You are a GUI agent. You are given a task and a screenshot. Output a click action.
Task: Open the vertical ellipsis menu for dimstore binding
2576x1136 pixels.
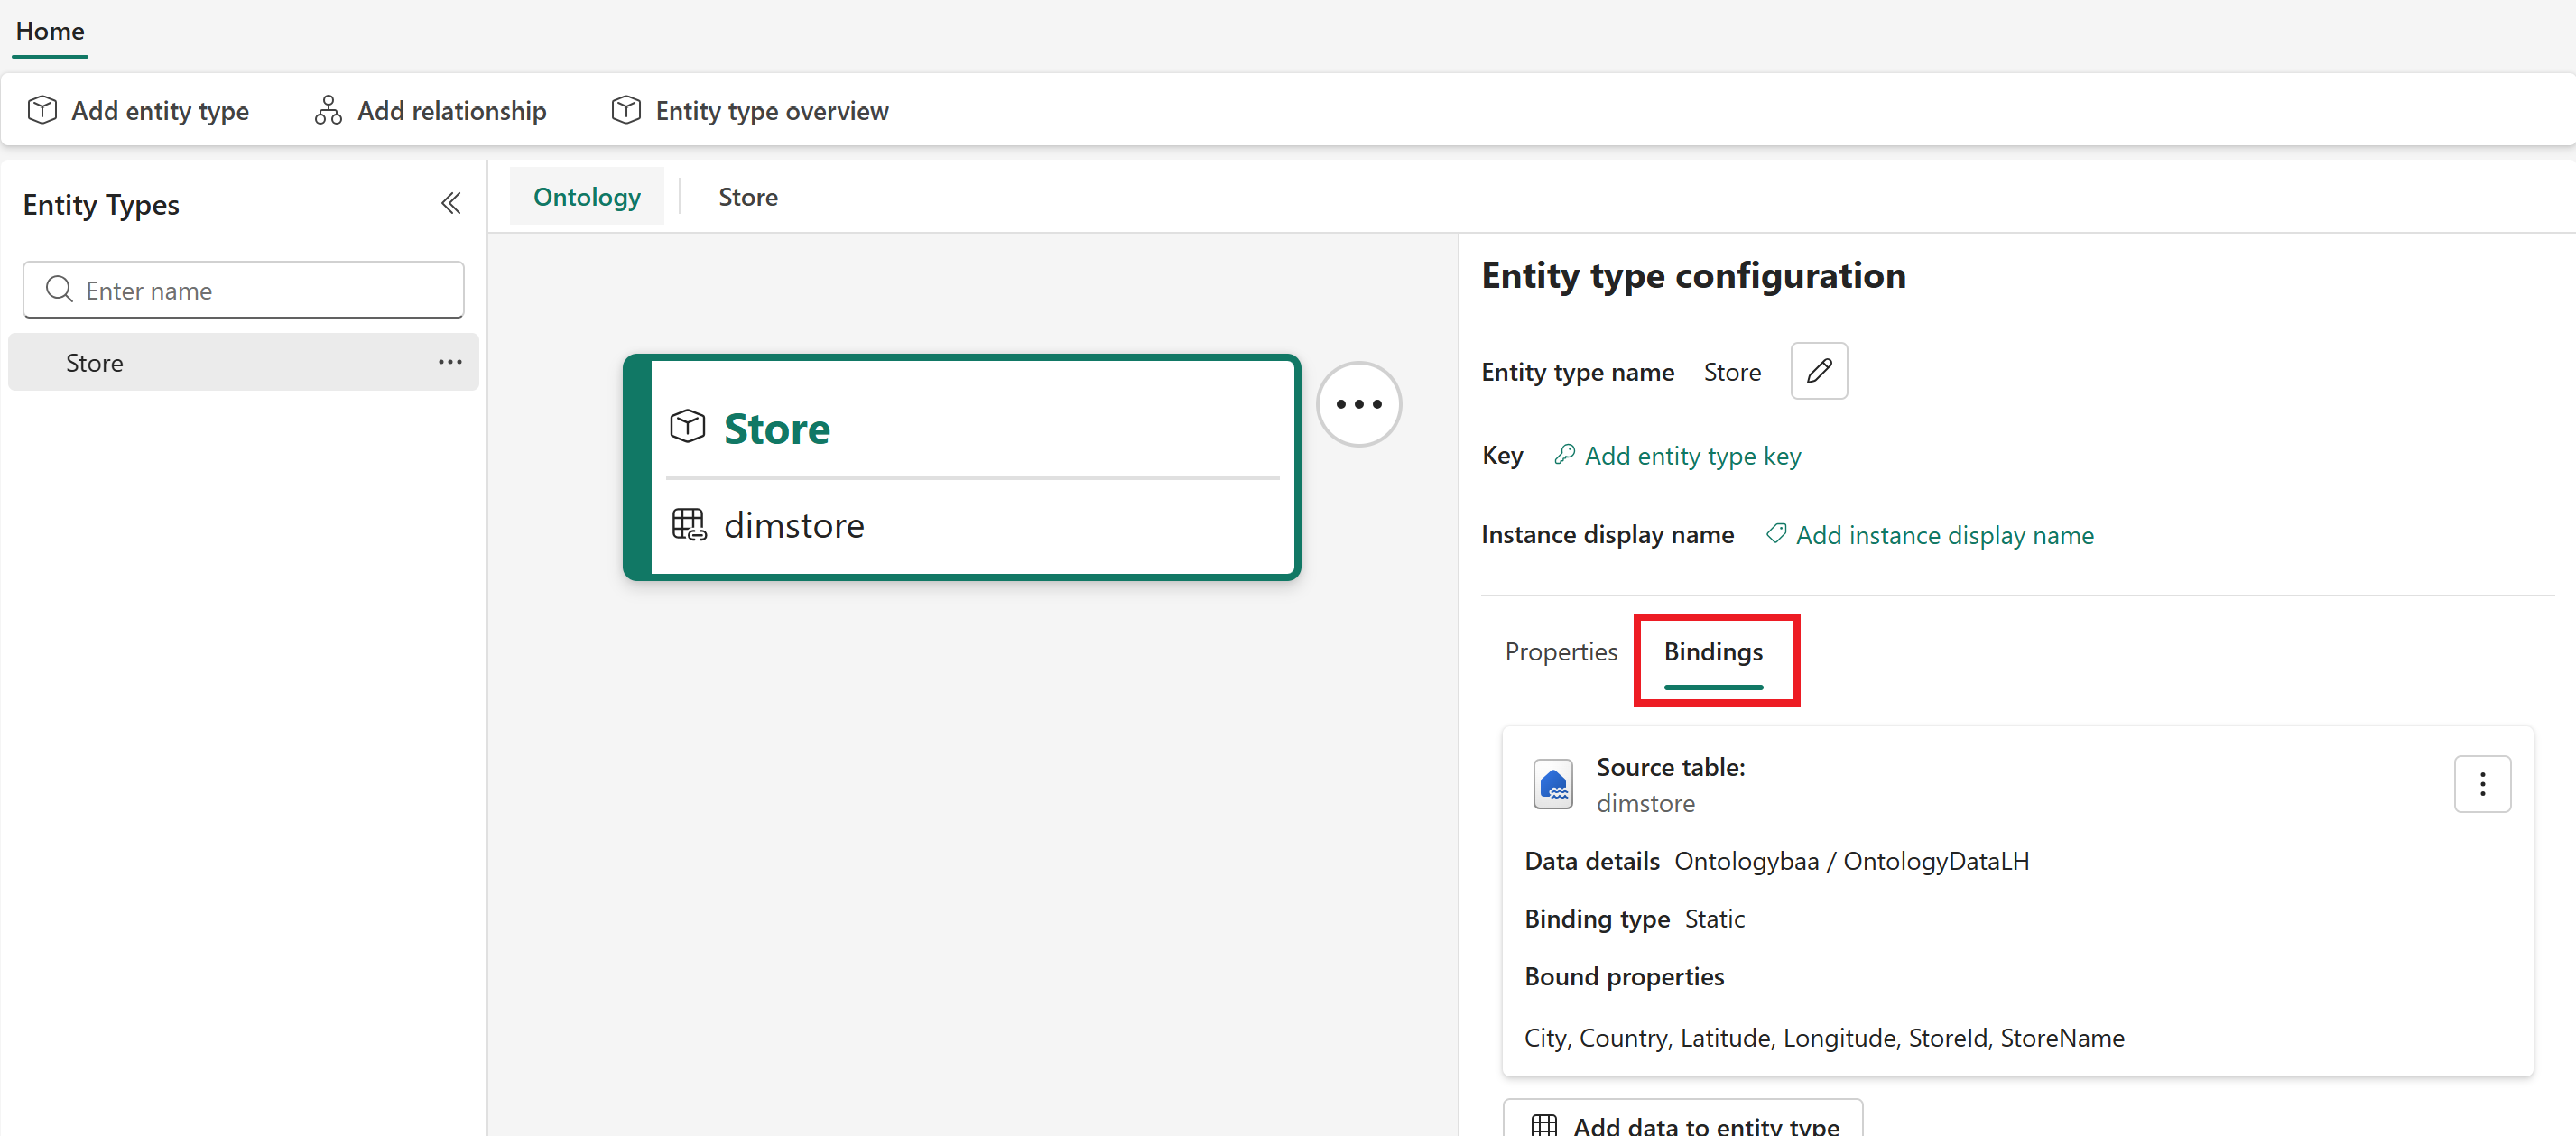pyautogui.click(x=2482, y=784)
